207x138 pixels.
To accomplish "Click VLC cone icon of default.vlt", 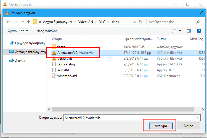I will coord(54,58).
